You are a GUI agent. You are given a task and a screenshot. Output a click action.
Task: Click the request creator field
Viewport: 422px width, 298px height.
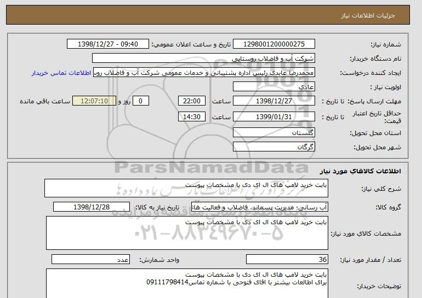[x=204, y=73]
